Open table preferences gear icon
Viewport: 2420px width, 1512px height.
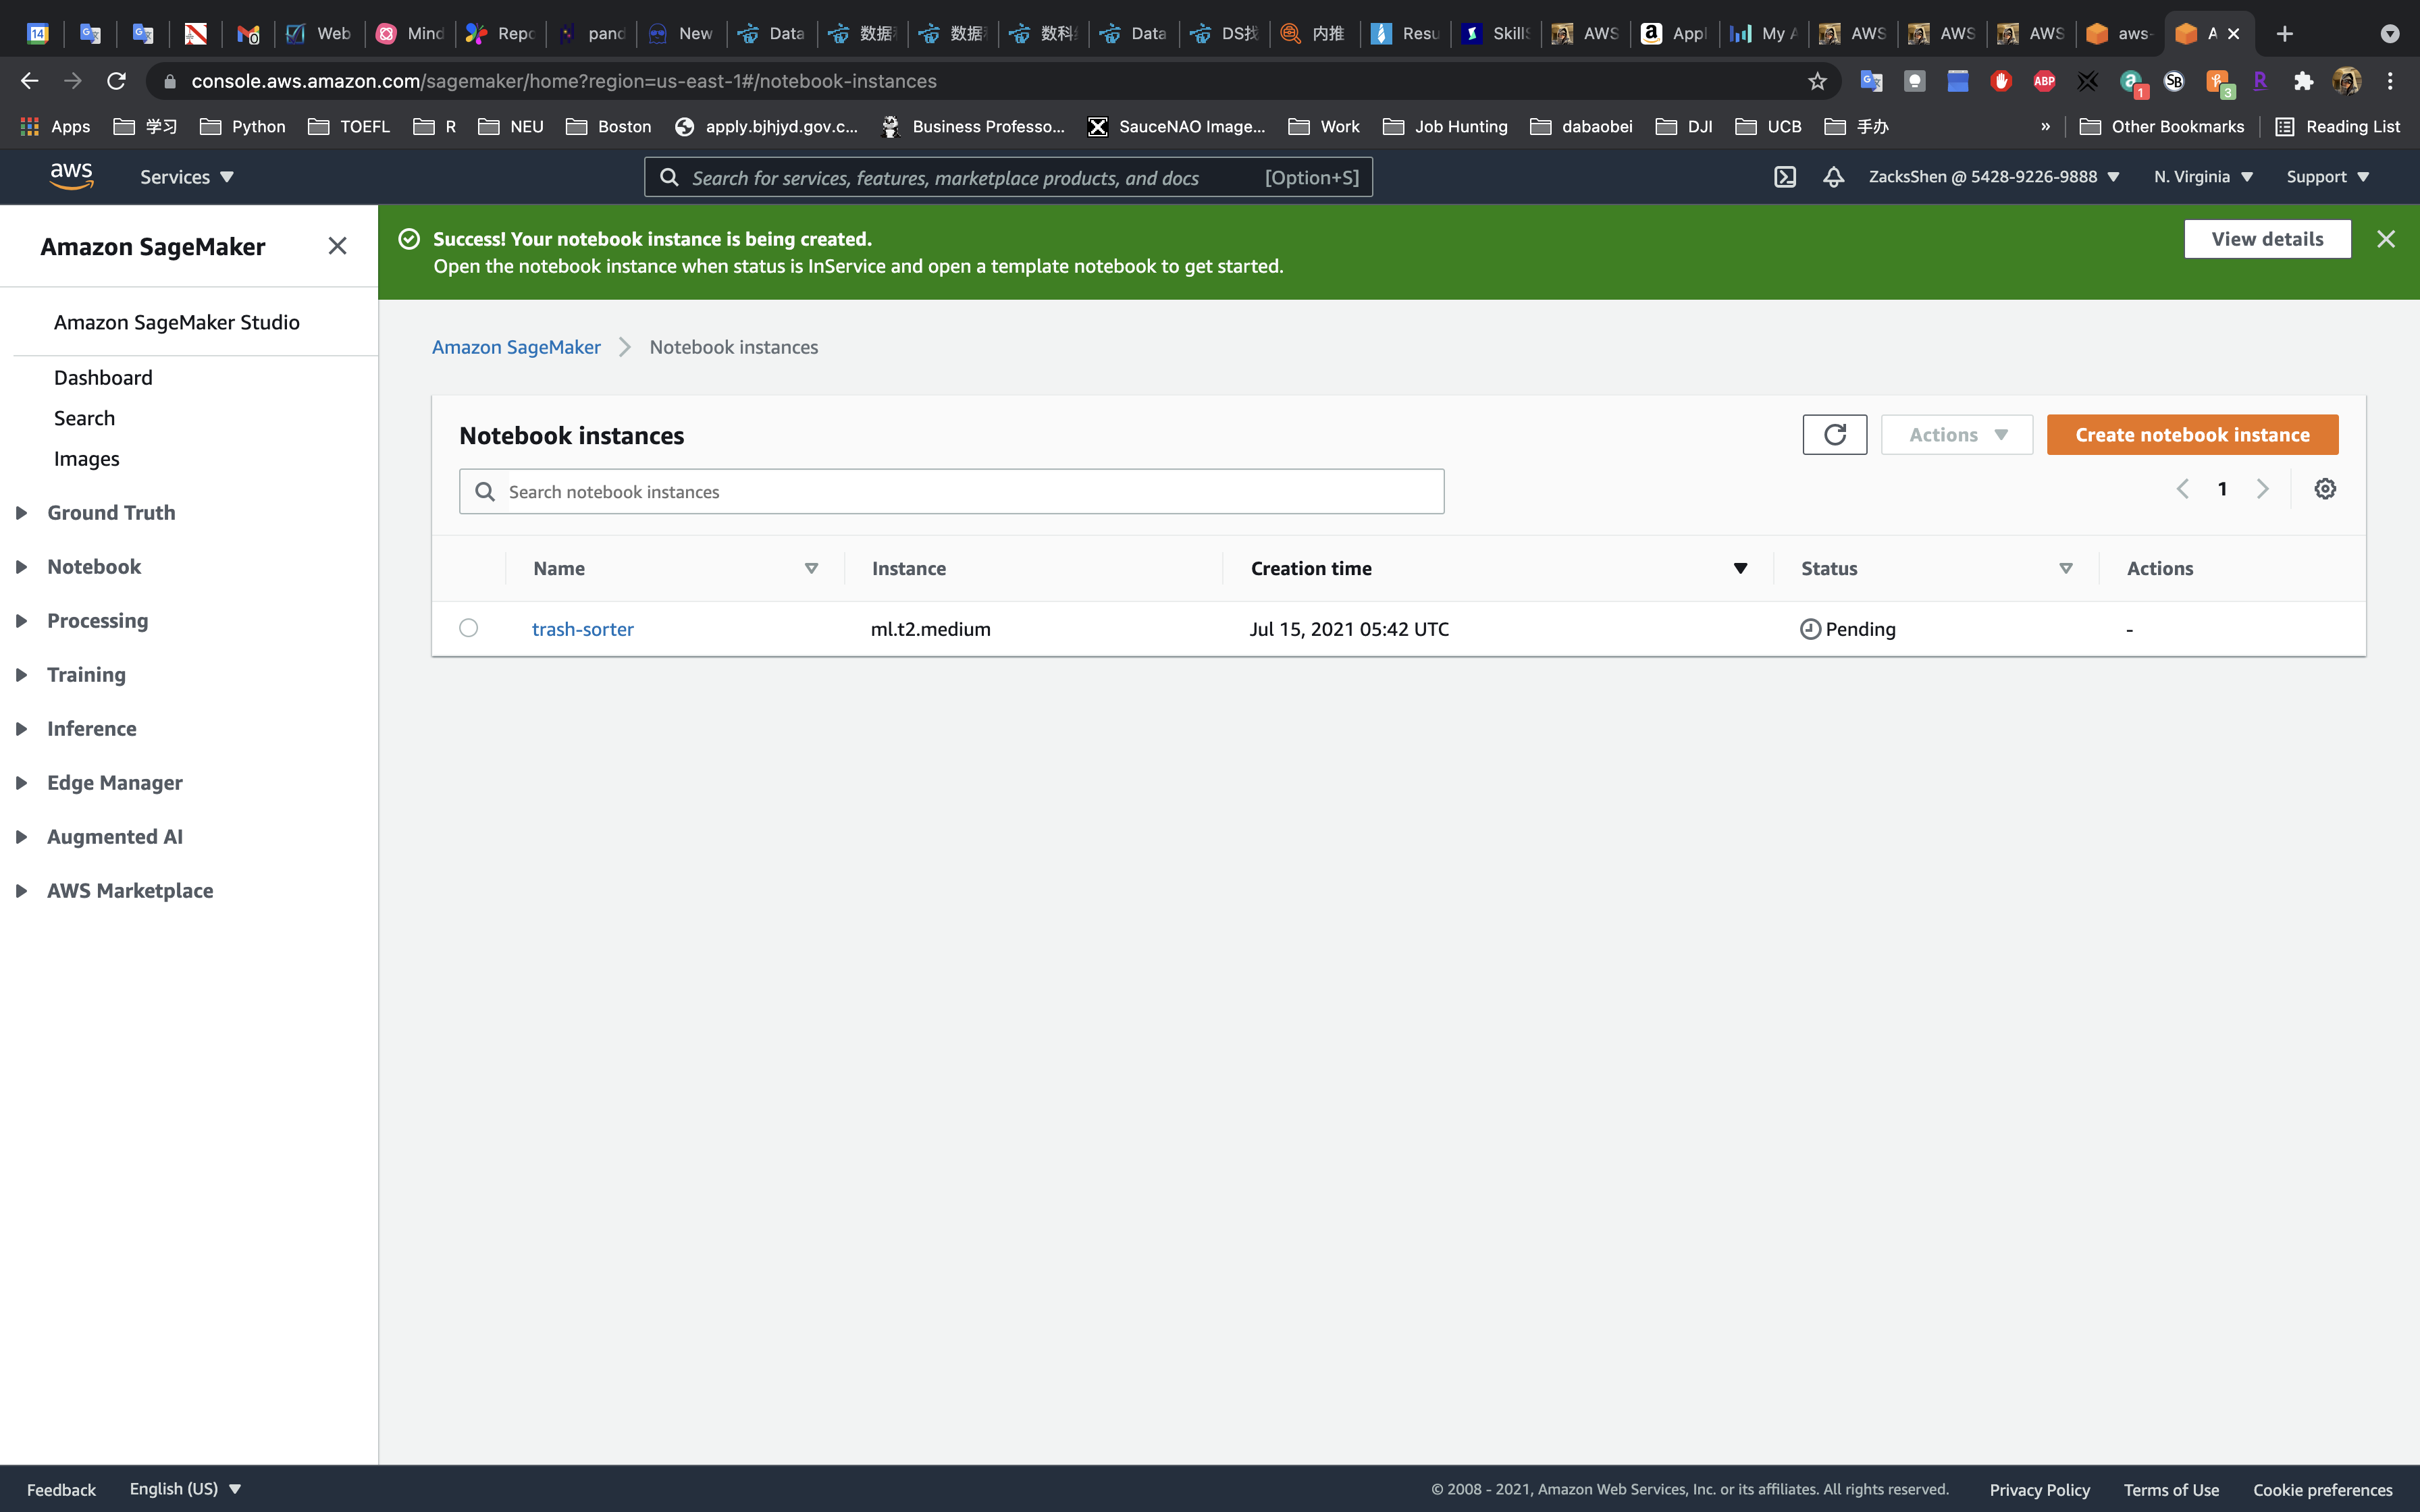tap(2325, 489)
